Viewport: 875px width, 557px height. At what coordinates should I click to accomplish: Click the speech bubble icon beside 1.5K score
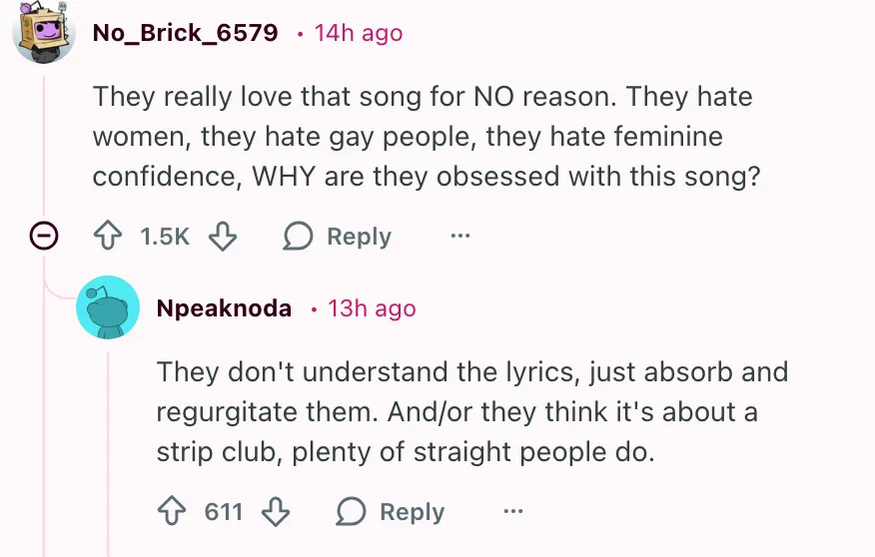[x=298, y=237]
